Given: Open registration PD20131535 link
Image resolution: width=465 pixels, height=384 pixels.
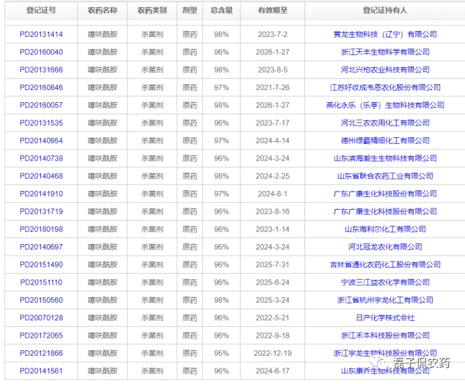Looking at the screenshot, I should pos(41,123).
